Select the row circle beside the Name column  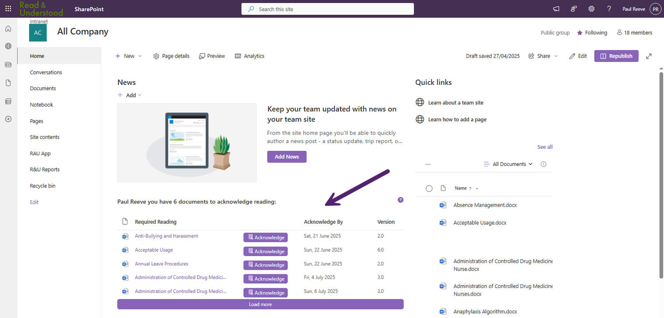[x=429, y=188]
